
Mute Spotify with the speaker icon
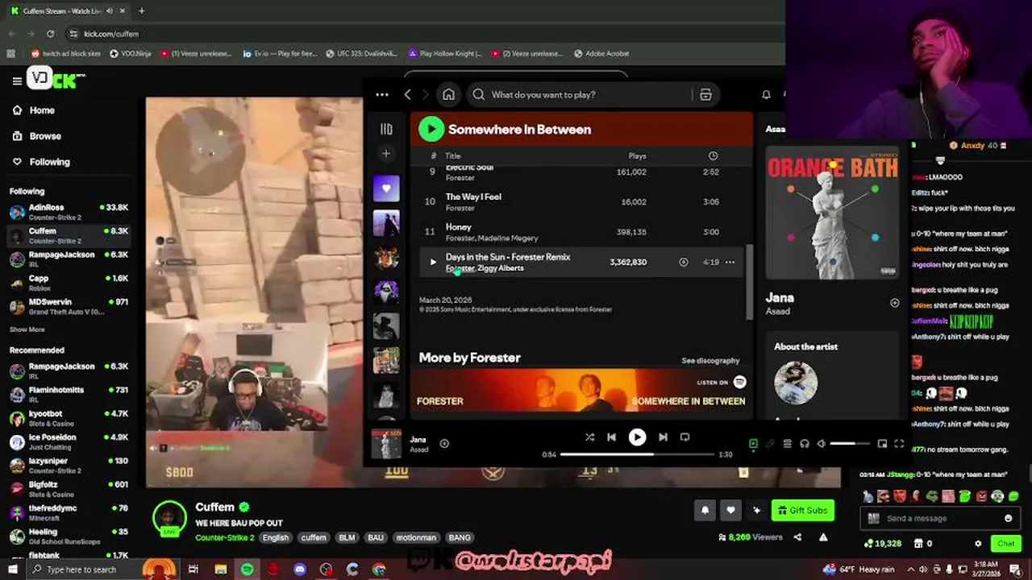tap(822, 443)
